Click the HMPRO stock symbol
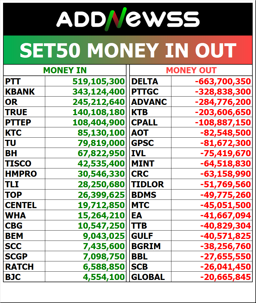This screenshot has width=256, height=303. [21, 174]
